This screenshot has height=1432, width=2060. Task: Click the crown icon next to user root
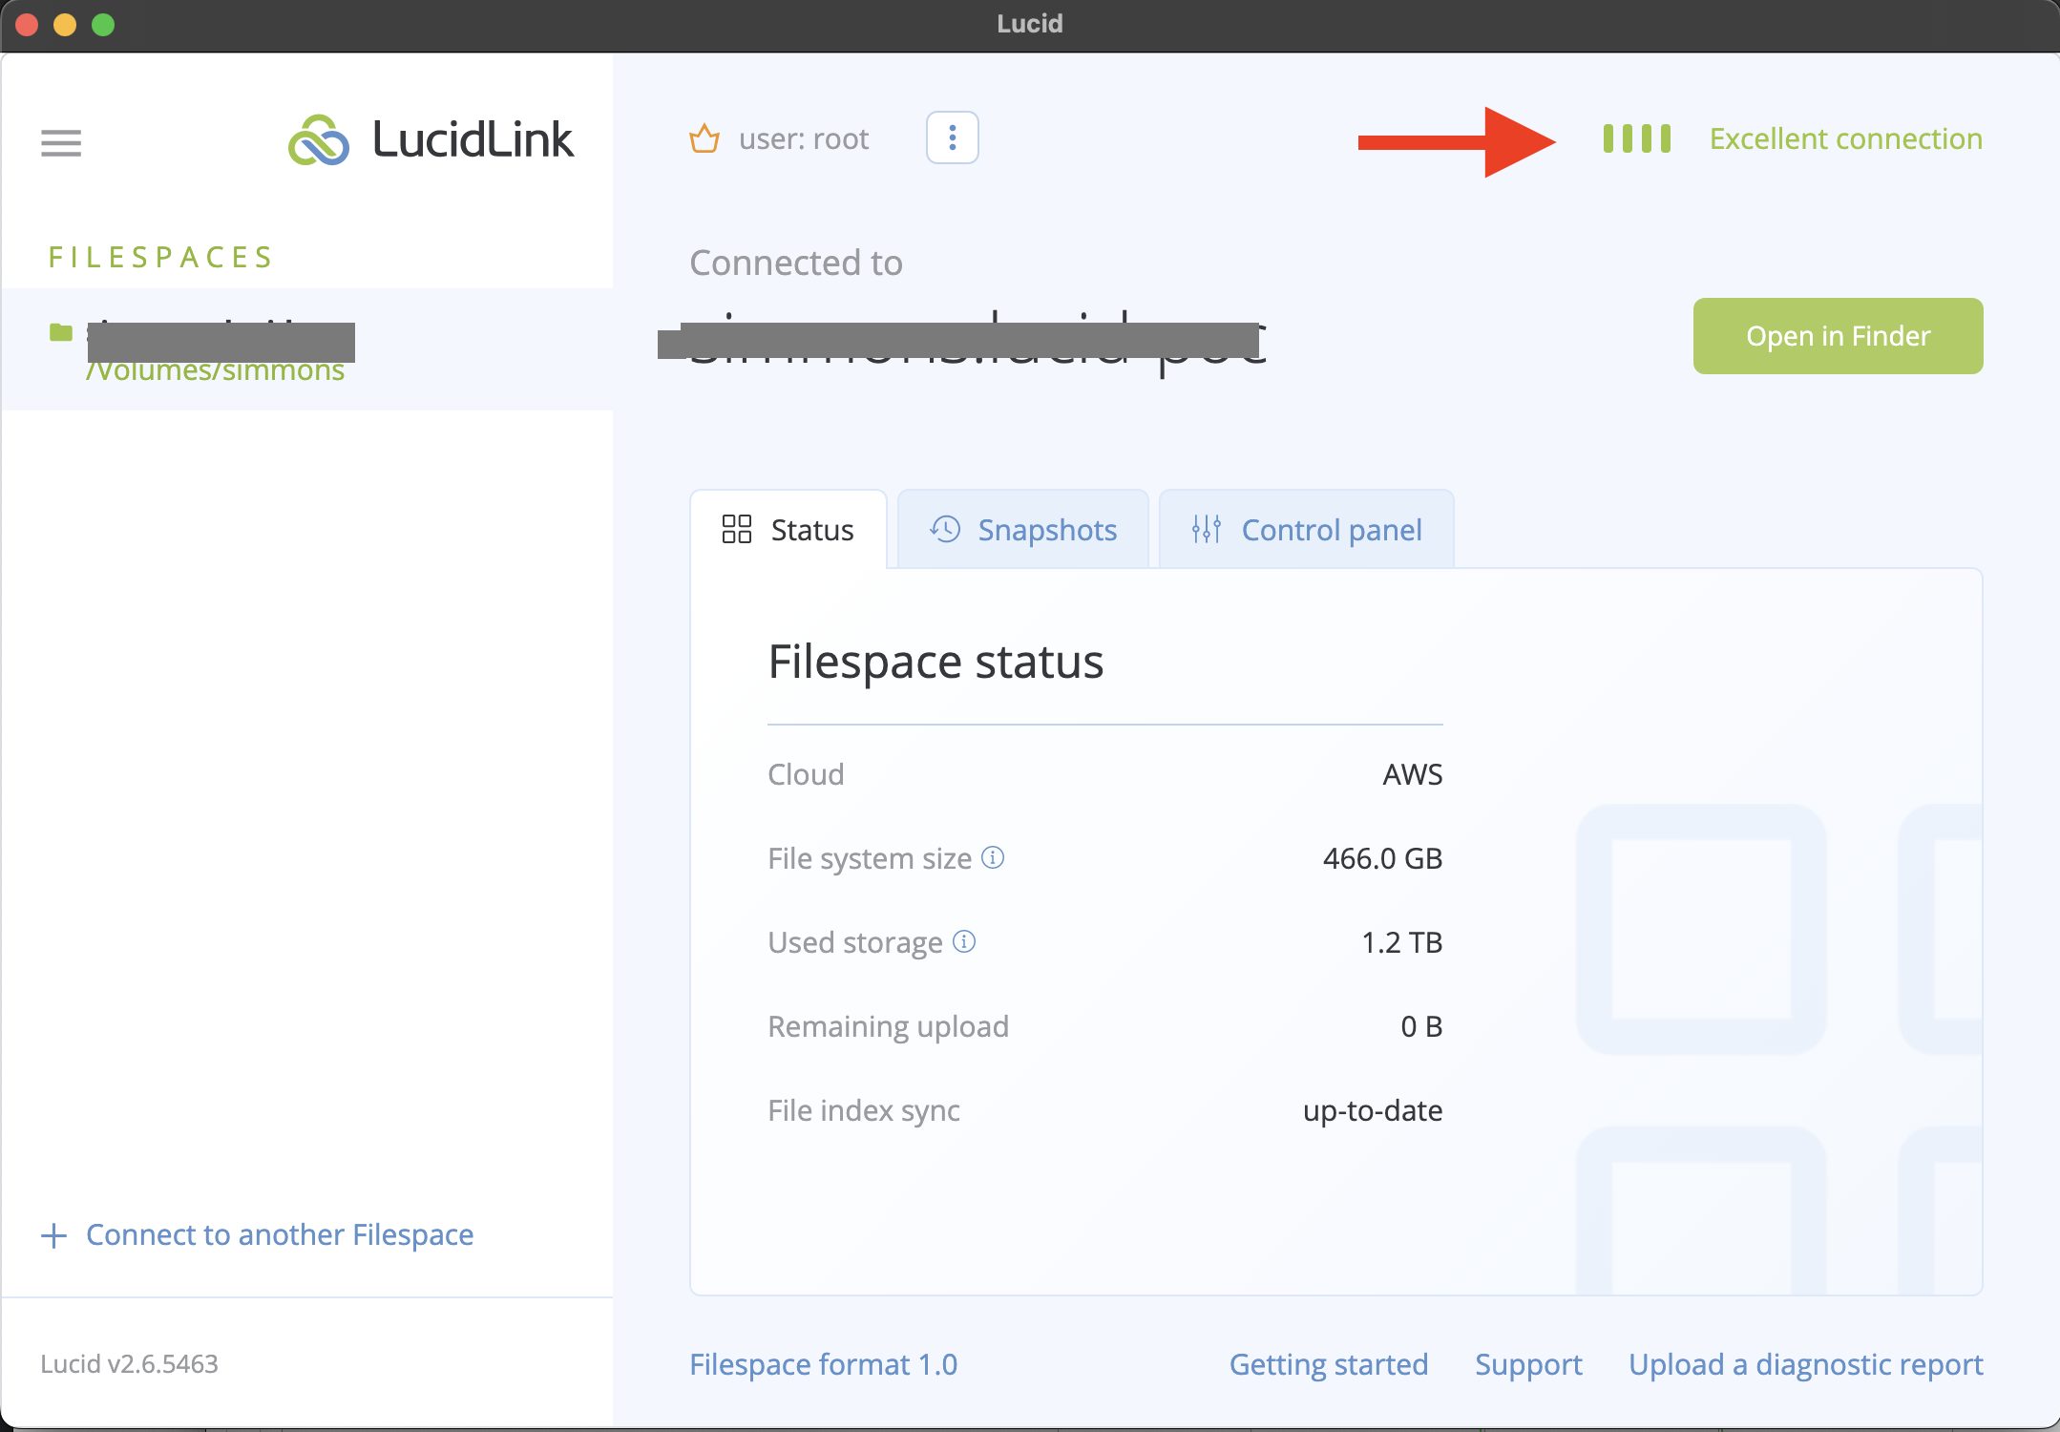pyautogui.click(x=704, y=139)
